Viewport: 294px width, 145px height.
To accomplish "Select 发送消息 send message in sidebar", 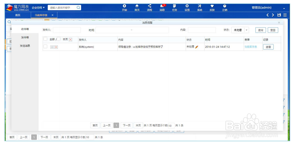I will 25,46.
